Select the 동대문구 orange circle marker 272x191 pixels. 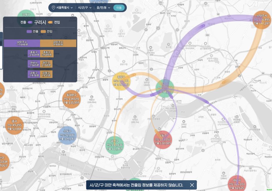coord(71,99)
